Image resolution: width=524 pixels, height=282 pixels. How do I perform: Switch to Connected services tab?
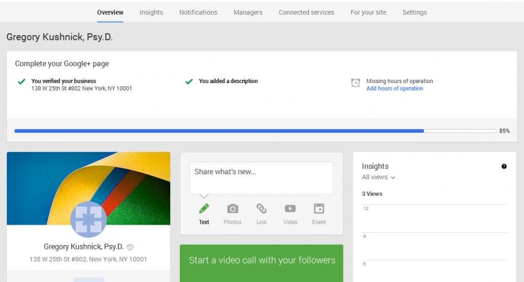click(306, 12)
